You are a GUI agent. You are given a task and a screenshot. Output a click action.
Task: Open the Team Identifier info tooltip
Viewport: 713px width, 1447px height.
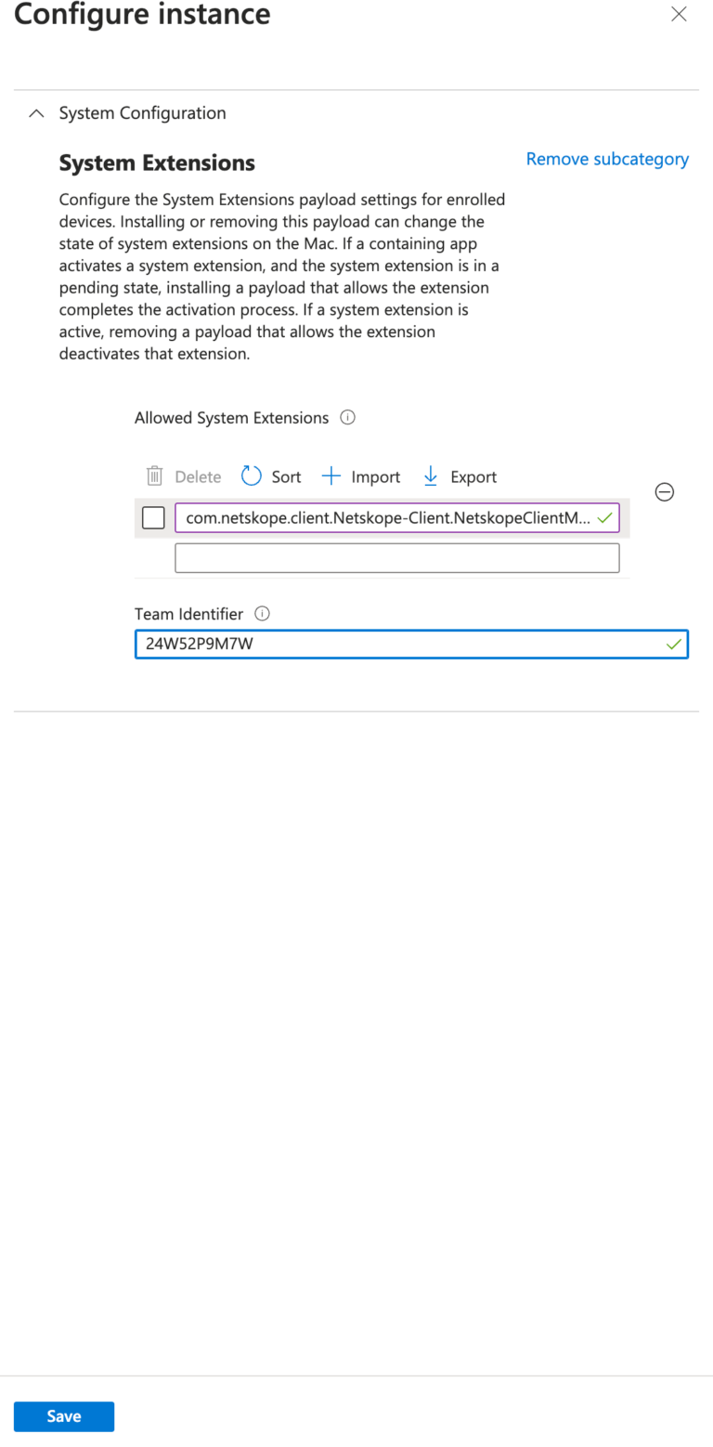coord(262,613)
